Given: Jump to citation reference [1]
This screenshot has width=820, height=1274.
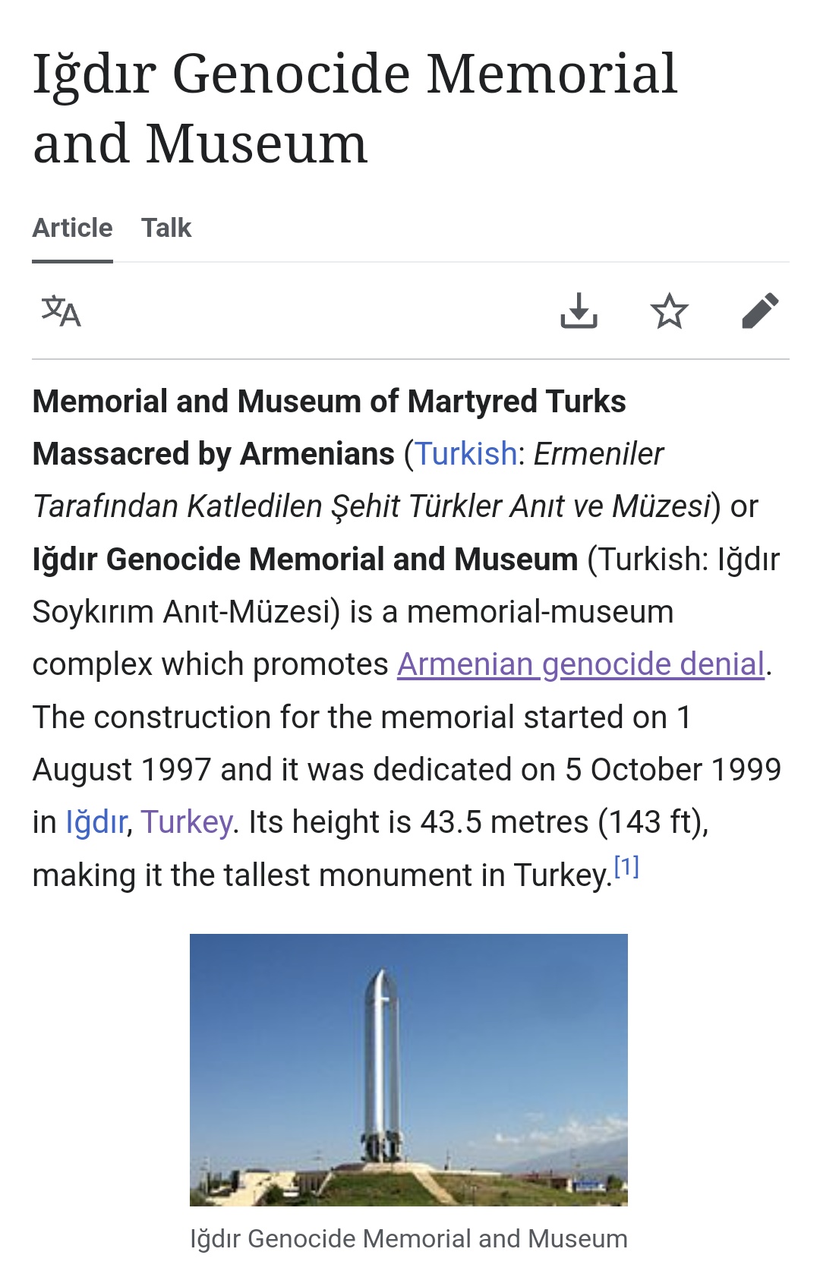Looking at the screenshot, I should click(626, 866).
